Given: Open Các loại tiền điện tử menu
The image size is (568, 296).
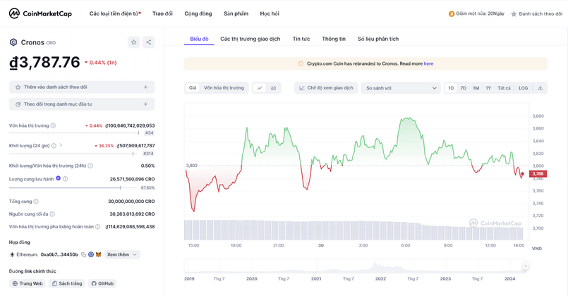Looking at the screenshot, I should point(115,14).
